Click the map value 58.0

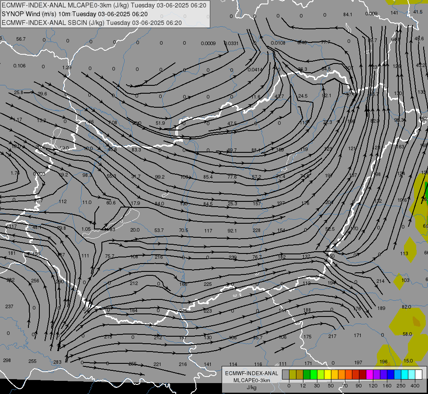[x=407, y=334]
